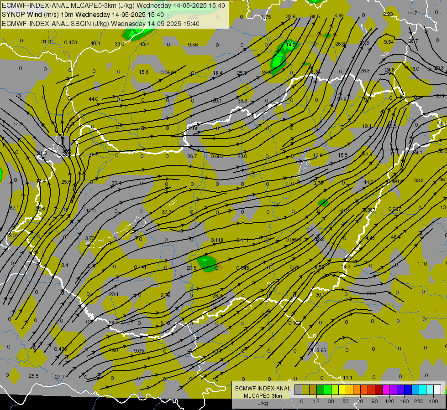This screenshot has height=410, width=447.
Task: Select the 27.7 data value
Action: [59, 377]
